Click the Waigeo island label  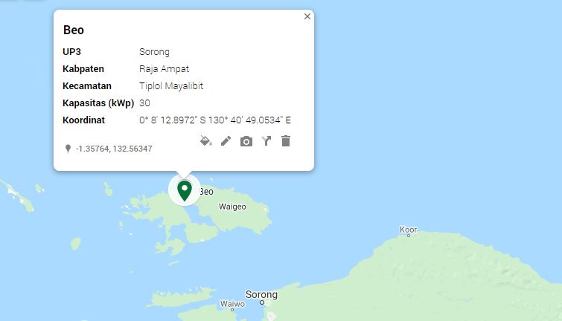[x=232, y=207]
